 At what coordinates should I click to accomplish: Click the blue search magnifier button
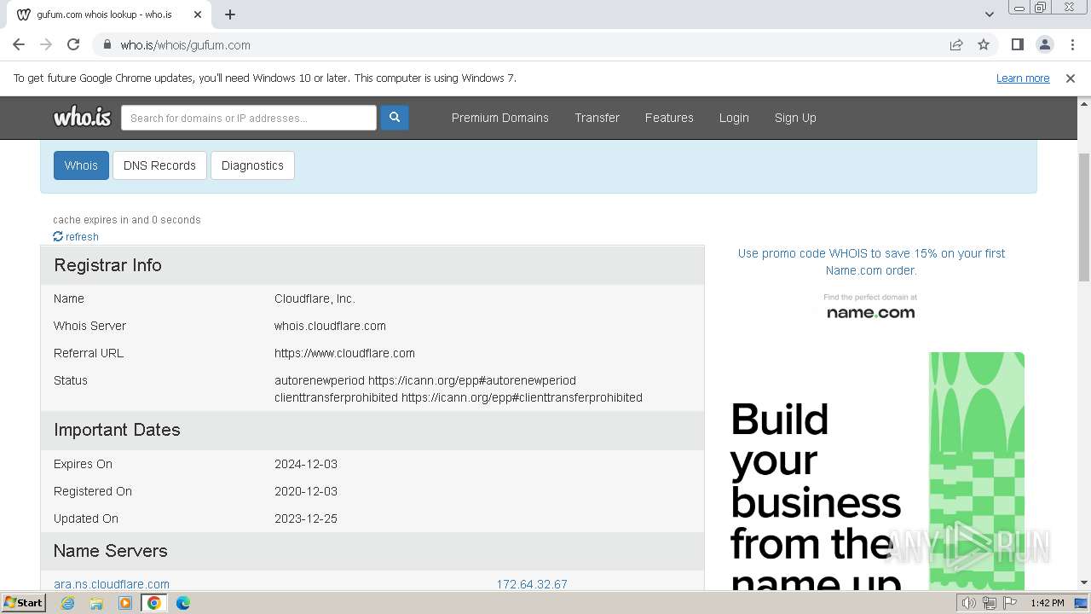(395, 118)
